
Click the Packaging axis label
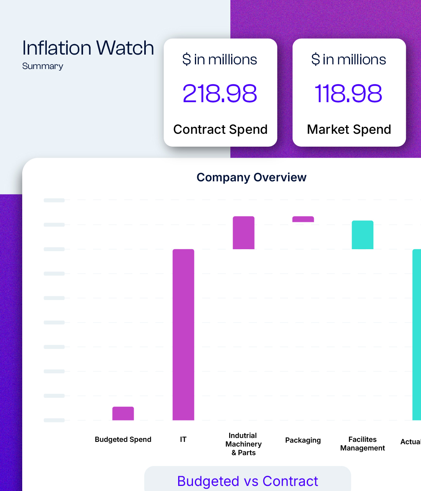pos(303,440)
